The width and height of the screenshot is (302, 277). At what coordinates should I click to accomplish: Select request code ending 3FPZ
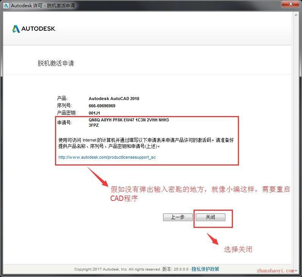coord(94,125)
